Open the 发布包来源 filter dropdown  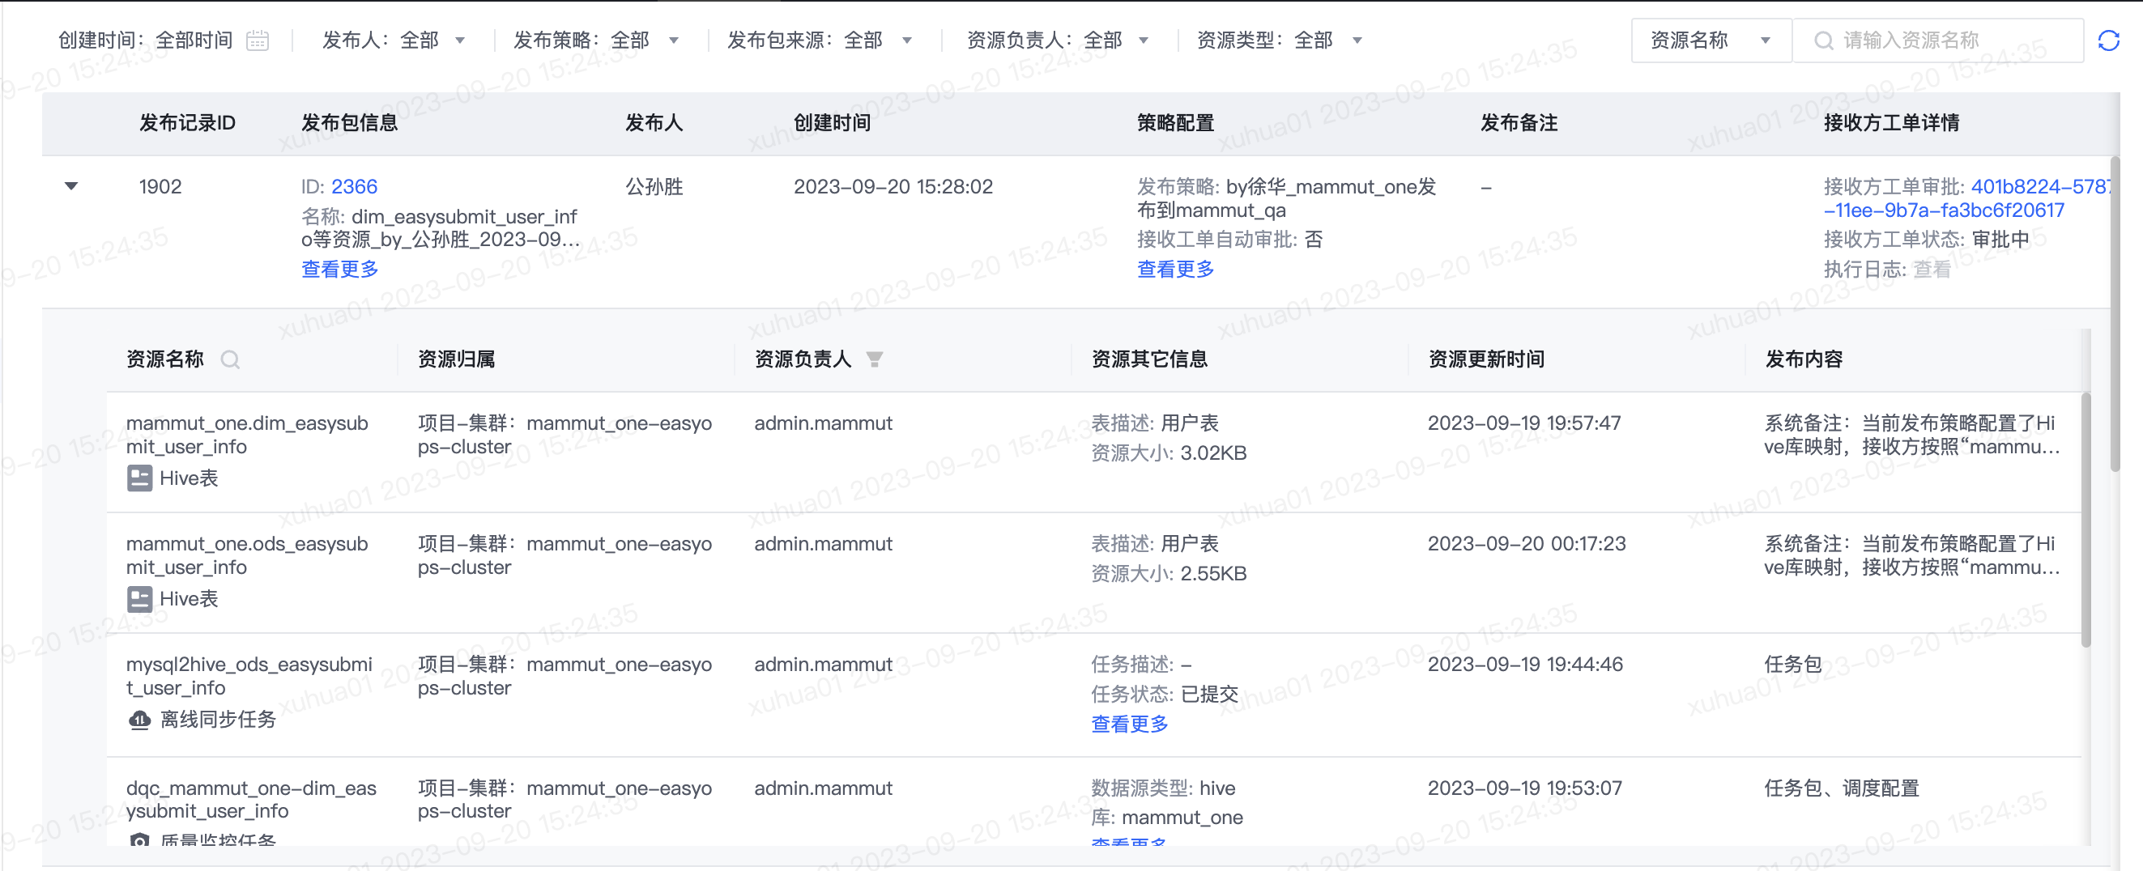[x=820, y=40]
